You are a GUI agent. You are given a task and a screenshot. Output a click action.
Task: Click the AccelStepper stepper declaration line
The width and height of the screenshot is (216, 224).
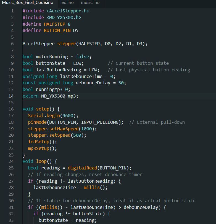click(85, 44)
